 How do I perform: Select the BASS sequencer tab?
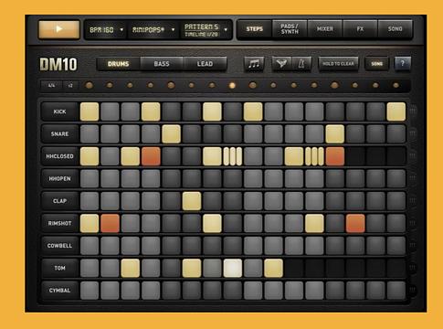(x=162, y=64)
